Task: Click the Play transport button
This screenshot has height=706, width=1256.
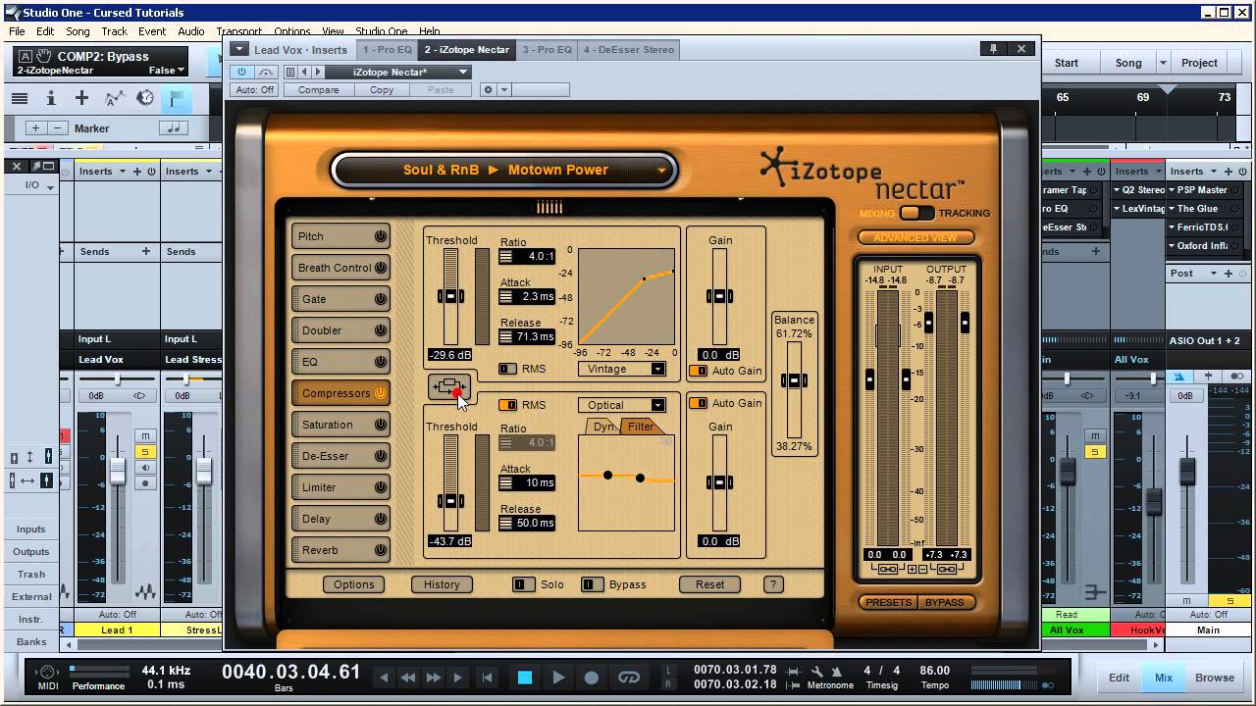Action: 558,678
